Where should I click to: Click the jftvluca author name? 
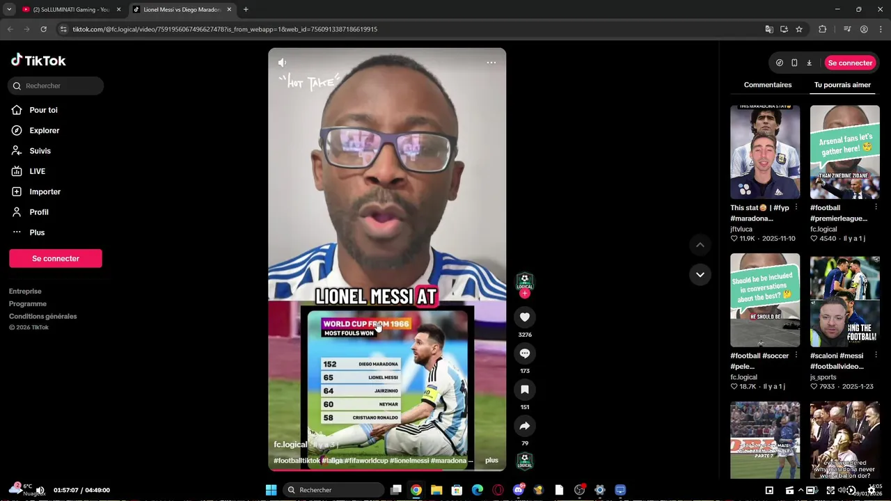(742, 229)
